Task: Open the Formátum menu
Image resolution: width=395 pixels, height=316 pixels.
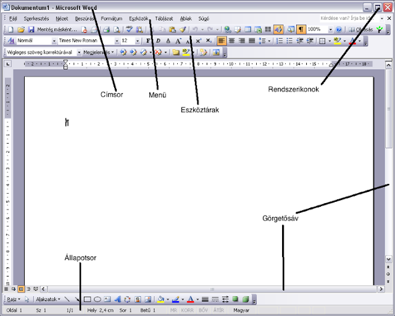Action: click(112, 19)
